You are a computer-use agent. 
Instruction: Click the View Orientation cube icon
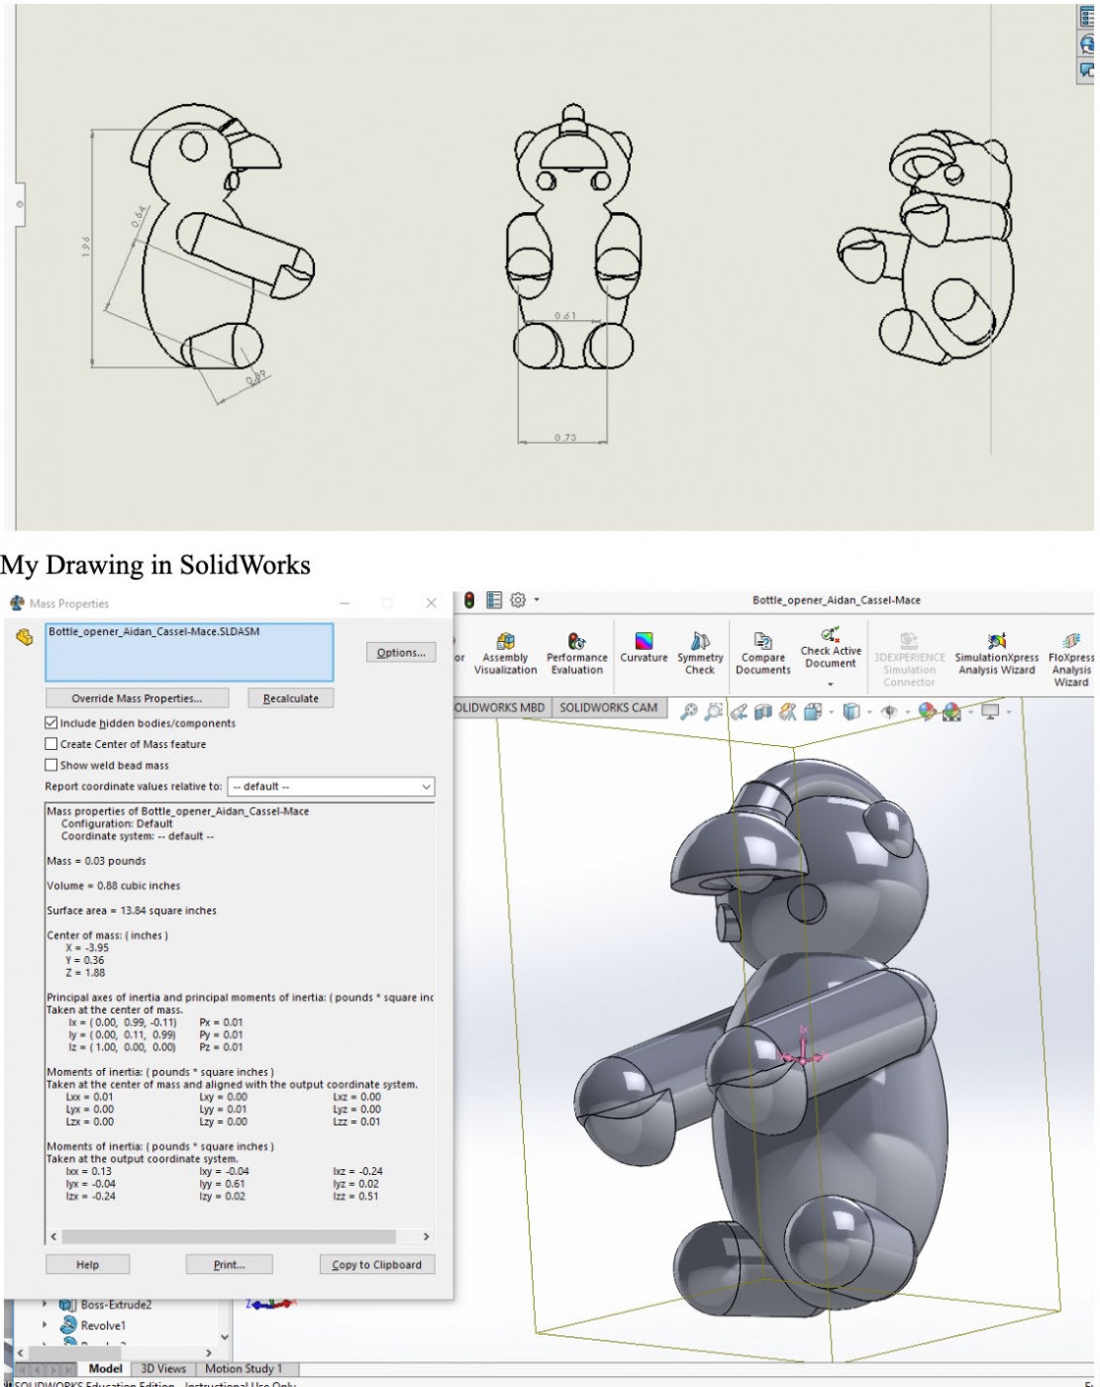[813, 711]
